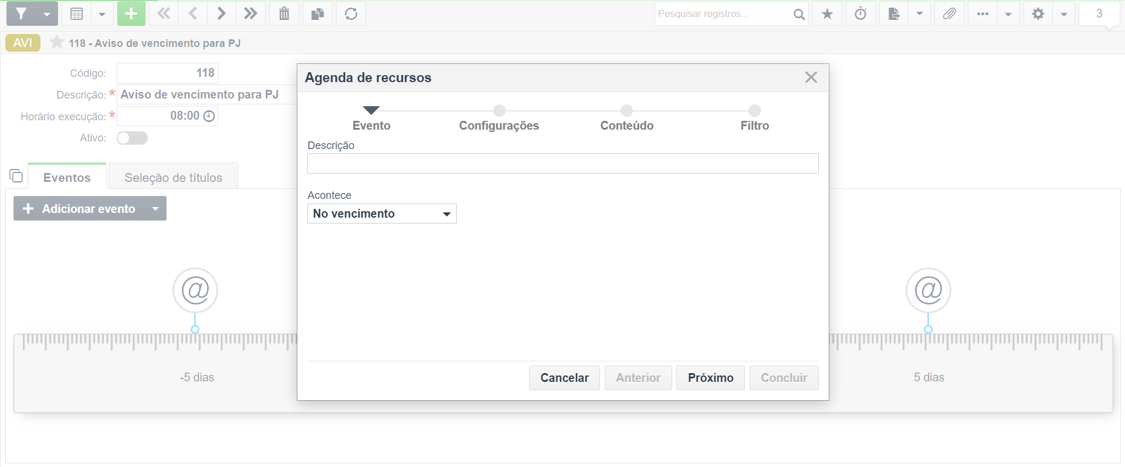Click the green add new record icon
This screenshot has width=1125, height=467.
[131, 13]
